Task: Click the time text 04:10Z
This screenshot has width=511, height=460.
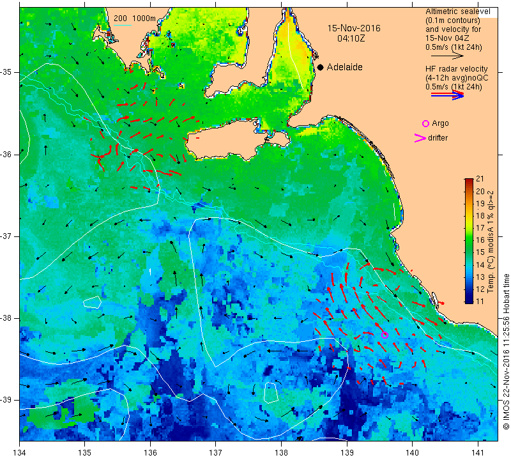Action: click(x=351, y=38)
